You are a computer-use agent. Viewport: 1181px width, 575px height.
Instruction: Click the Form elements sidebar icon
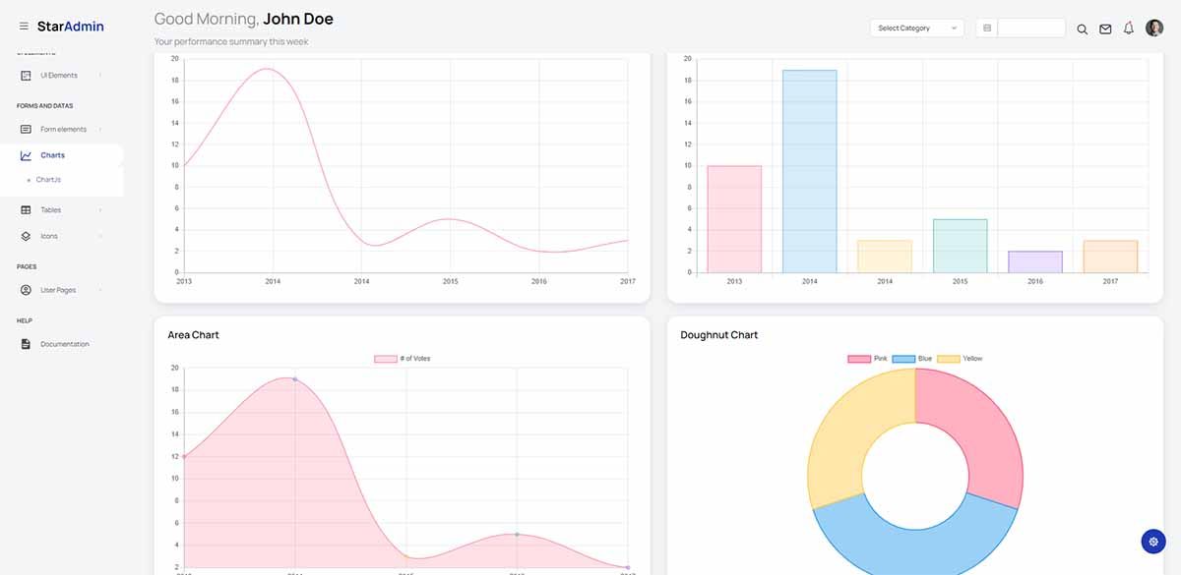(x=25, y=129)
